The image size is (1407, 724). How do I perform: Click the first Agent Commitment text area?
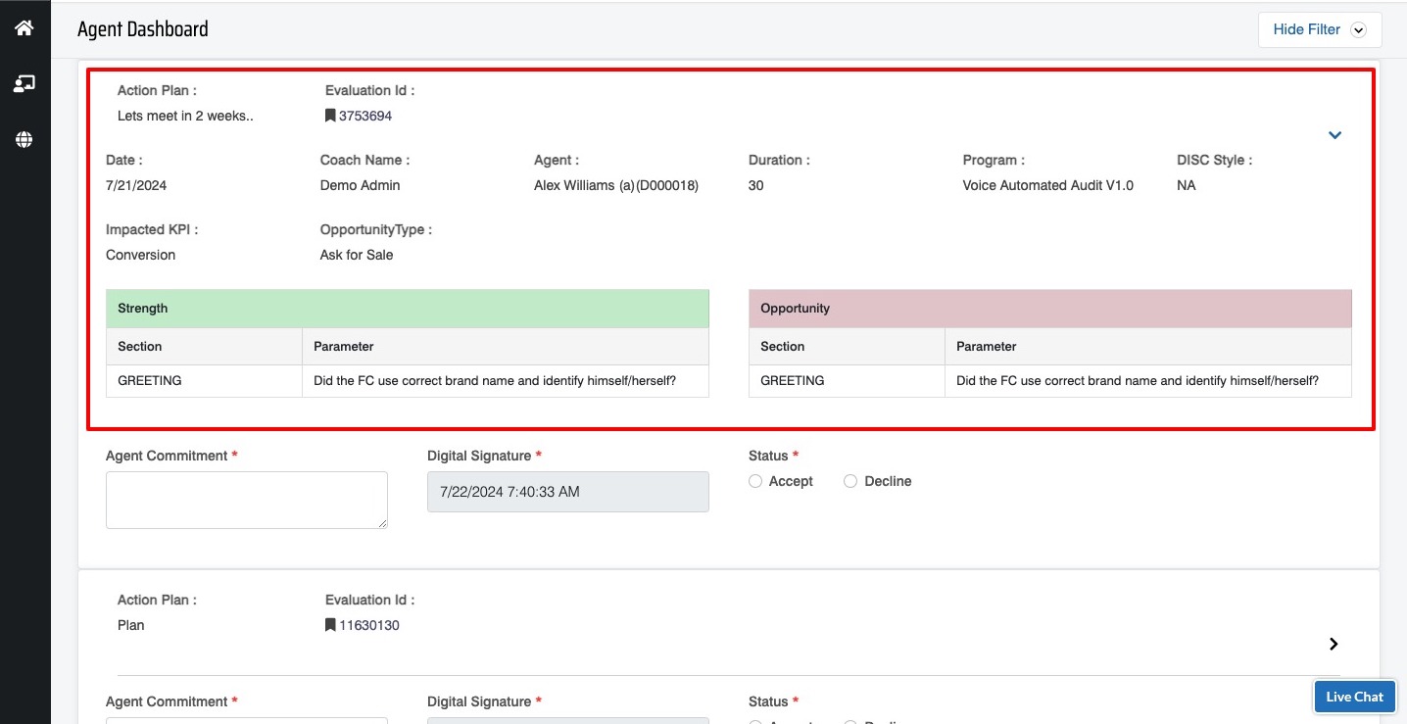tap(247, 500)
